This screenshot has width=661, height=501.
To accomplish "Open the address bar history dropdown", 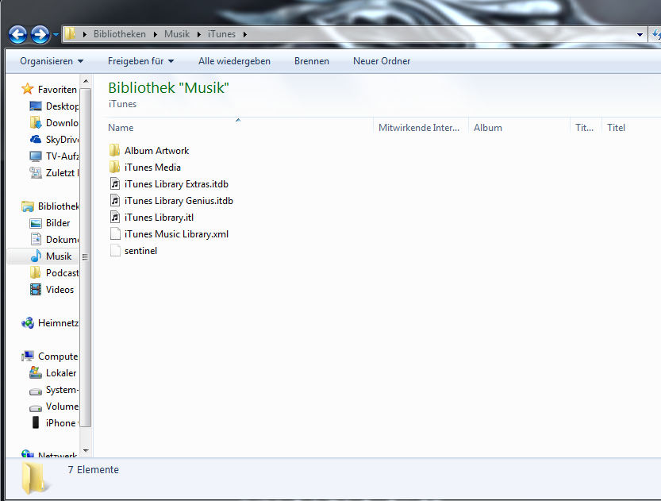I will [640, 35].
